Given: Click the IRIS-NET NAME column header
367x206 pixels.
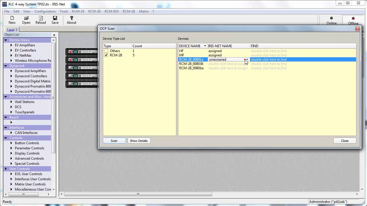Looking at the screenshot, I should (229, 46).
